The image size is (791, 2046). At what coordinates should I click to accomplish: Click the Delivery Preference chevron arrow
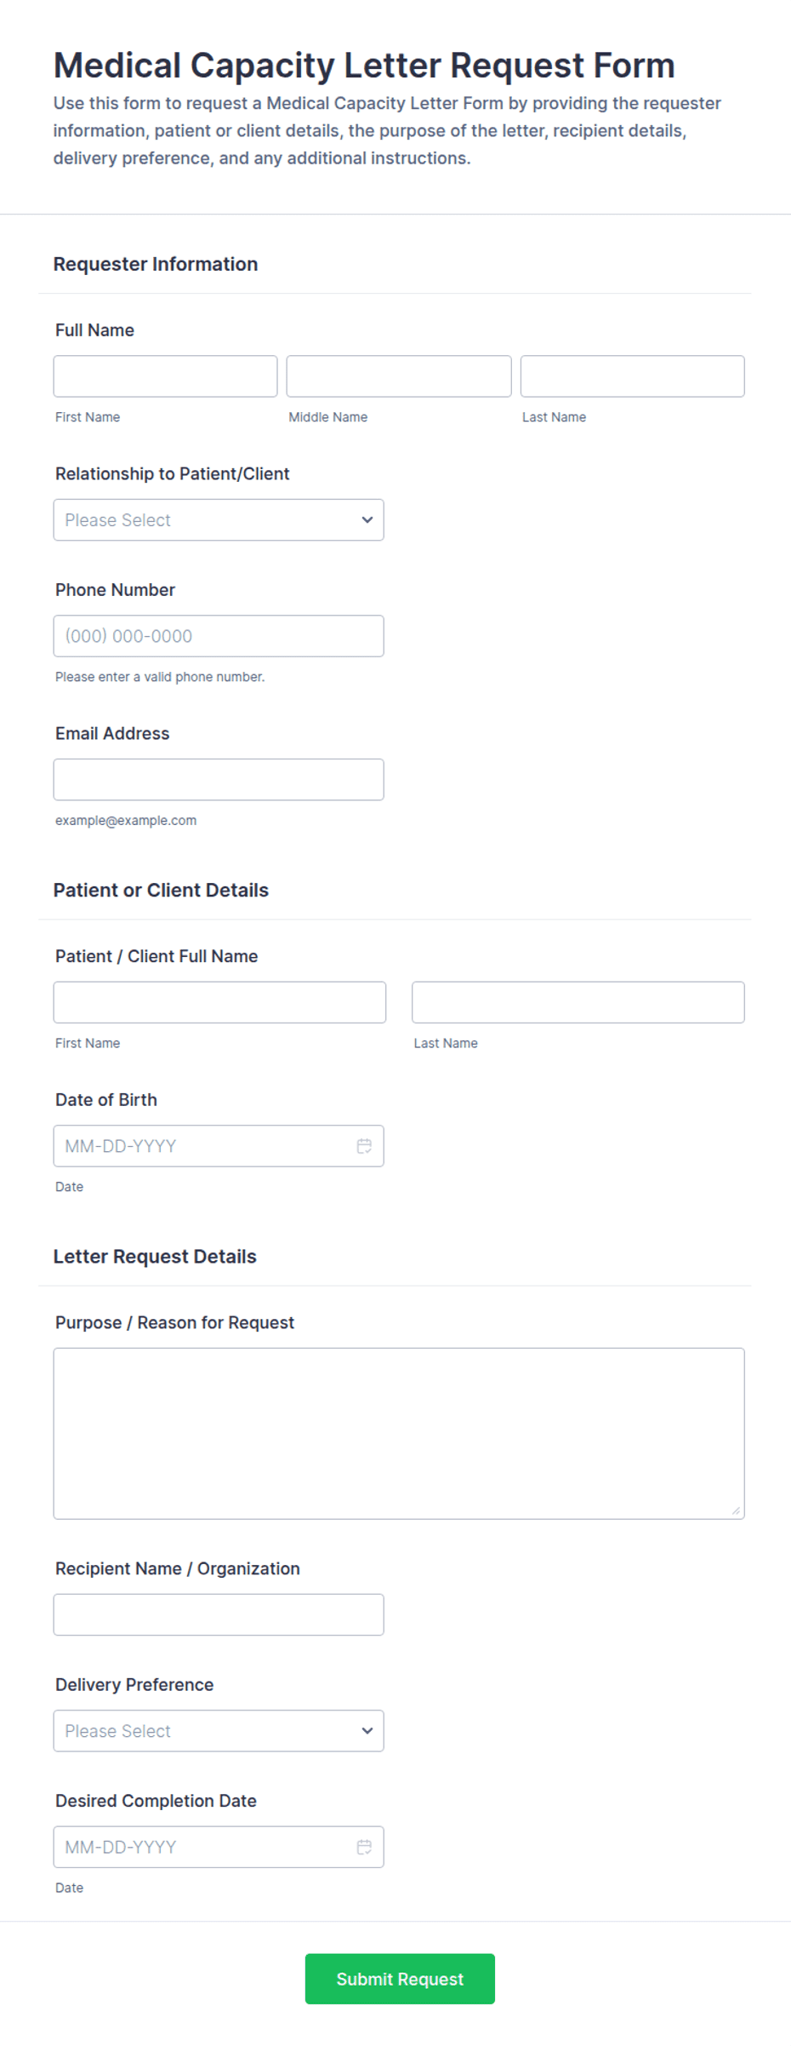367,1731
